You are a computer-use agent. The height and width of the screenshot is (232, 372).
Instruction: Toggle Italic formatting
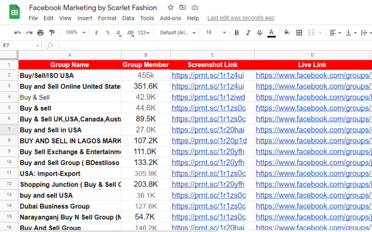[248, 33]
